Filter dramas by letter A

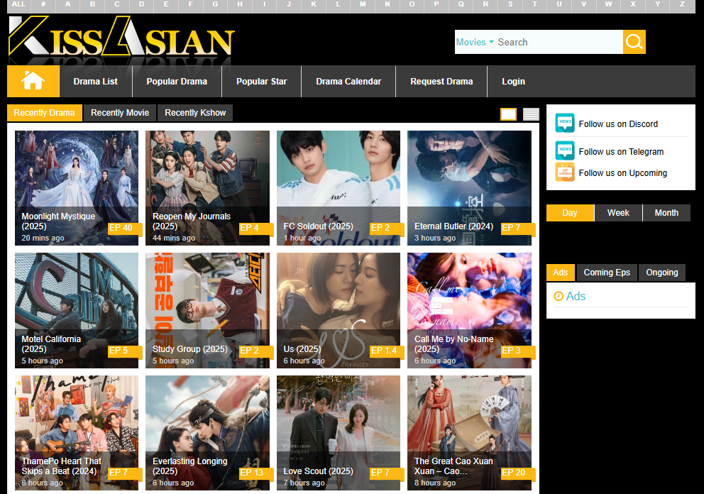68,4
